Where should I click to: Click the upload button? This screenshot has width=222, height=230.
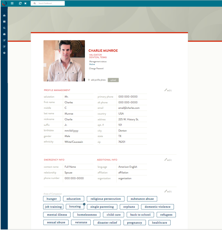point(113,80)
